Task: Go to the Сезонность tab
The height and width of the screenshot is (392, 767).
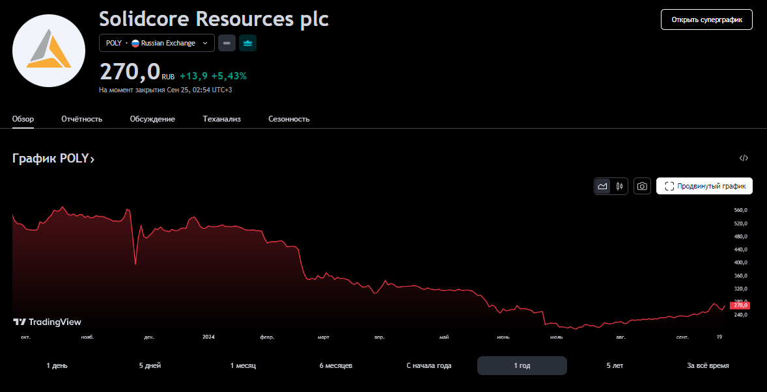Action: click(x=289, y=119)
